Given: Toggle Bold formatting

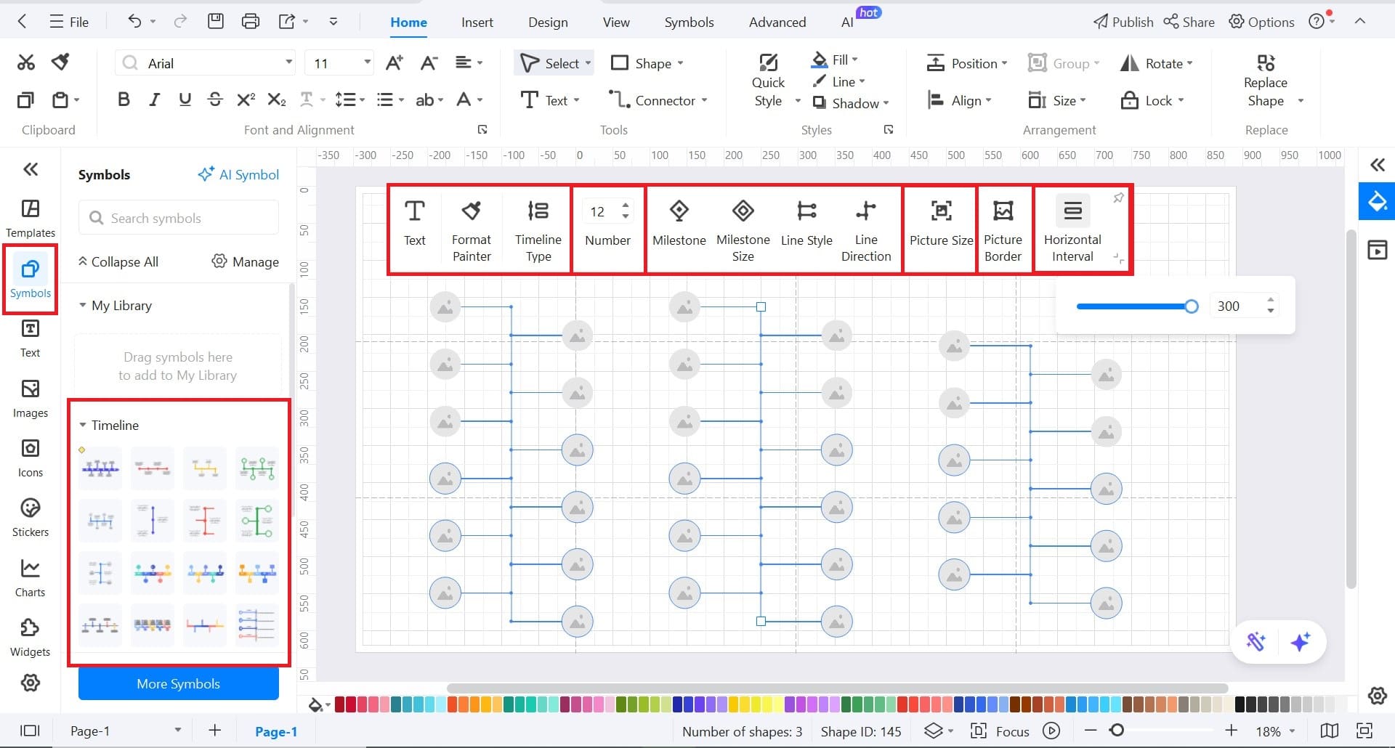Looking at the screenshot, I should pyautogui.click(x=124, y=99).
